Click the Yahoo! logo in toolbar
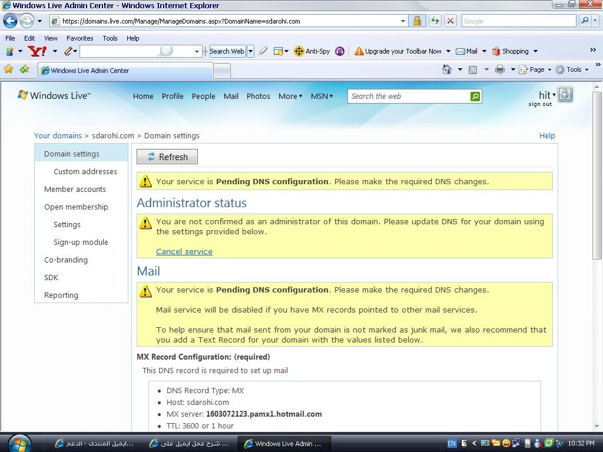This screenshot has height=452, width=603. [x=37, y=51]
